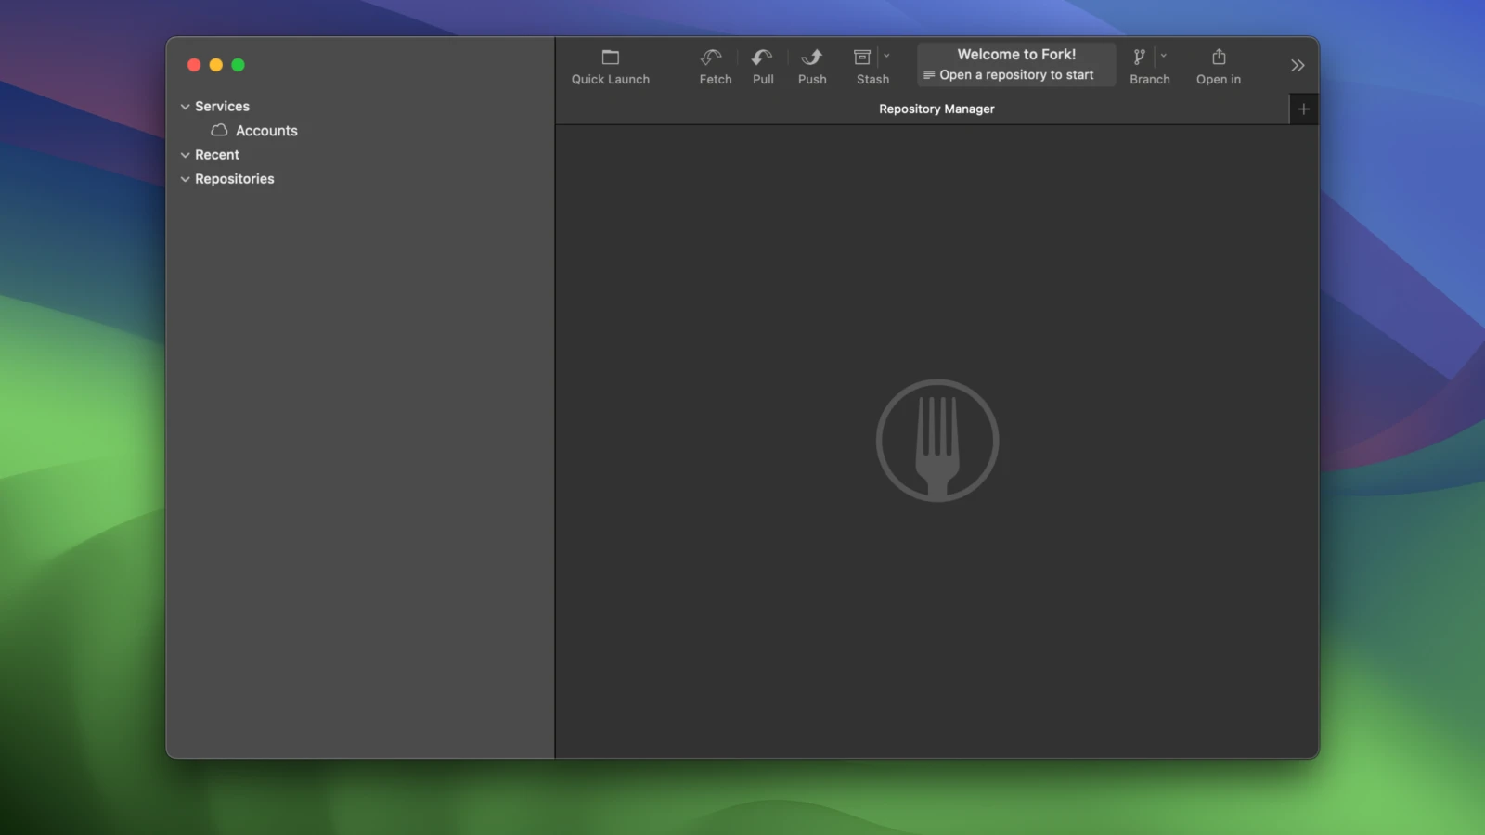Click the Fetch toolbar icon
Viewport: 1485px width, 835px height.
point(712,58)
